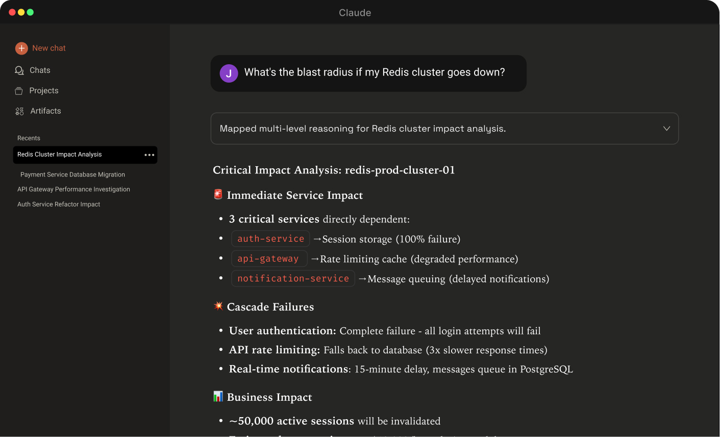Open Auth Service Refactor Impact chat
This screenshot has width=720, height=437.
tap(59, 204)
